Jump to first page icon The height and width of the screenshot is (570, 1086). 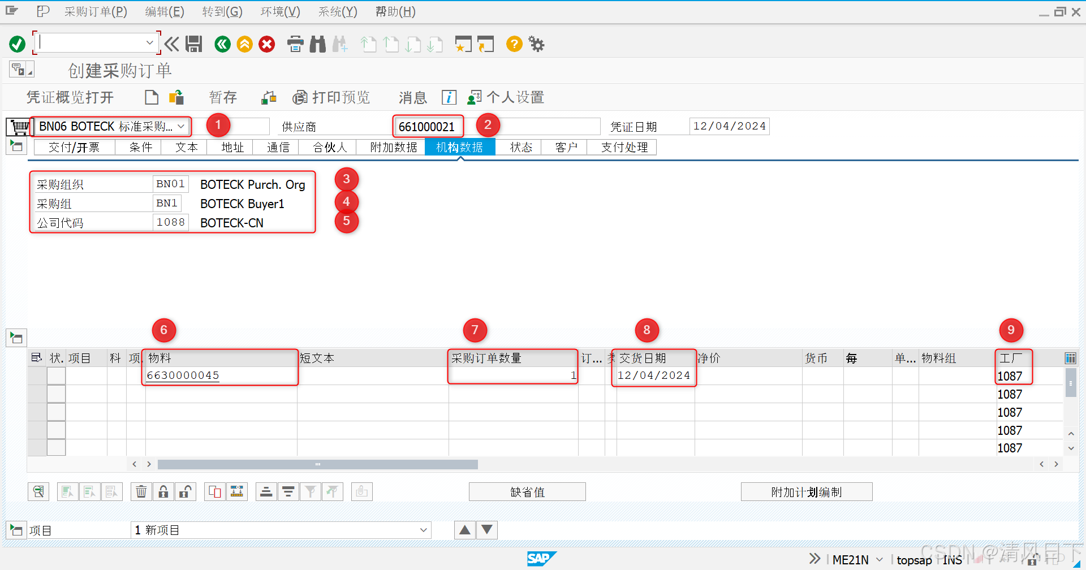[x=369, y=44]
